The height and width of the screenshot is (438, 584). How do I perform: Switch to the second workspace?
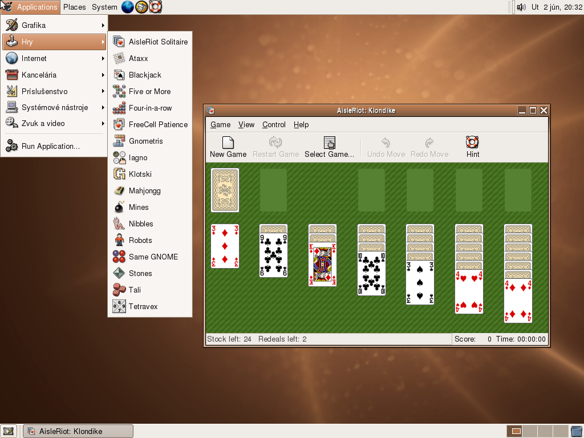(x=530, y=431)
